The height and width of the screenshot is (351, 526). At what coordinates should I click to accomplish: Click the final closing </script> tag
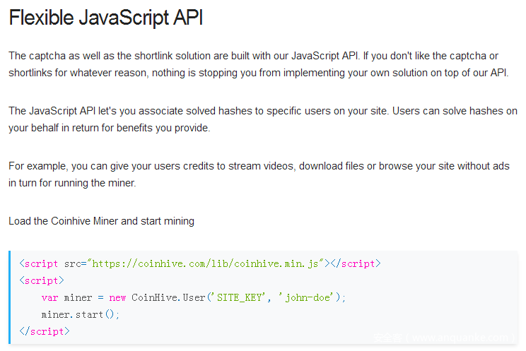click(45, 331)
